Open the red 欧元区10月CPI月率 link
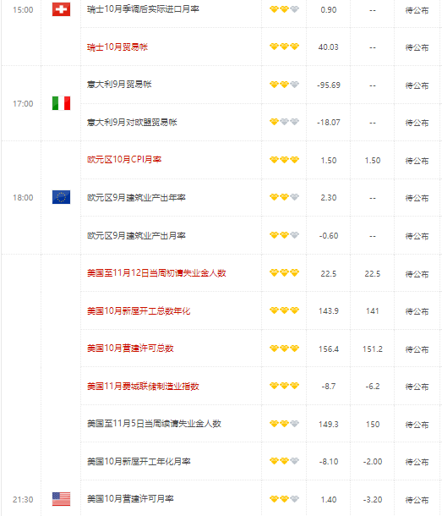The width and height of the screenshot is (442, 516). coord(124,160)
